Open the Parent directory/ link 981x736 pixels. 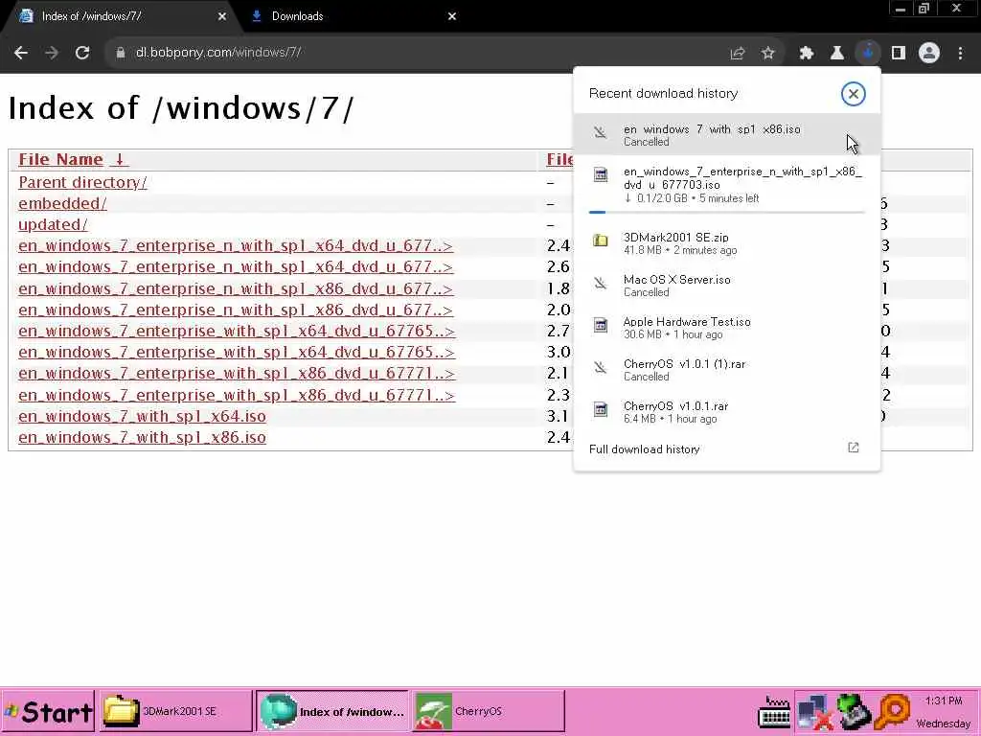82,182
